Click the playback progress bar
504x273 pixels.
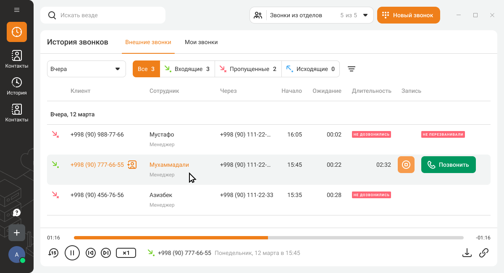pyautogui.click(x=269, y=238)
